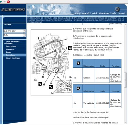Select Procédures in the sidebar menu
Viewport: 128px width, 125px height.
click(11, 55)
